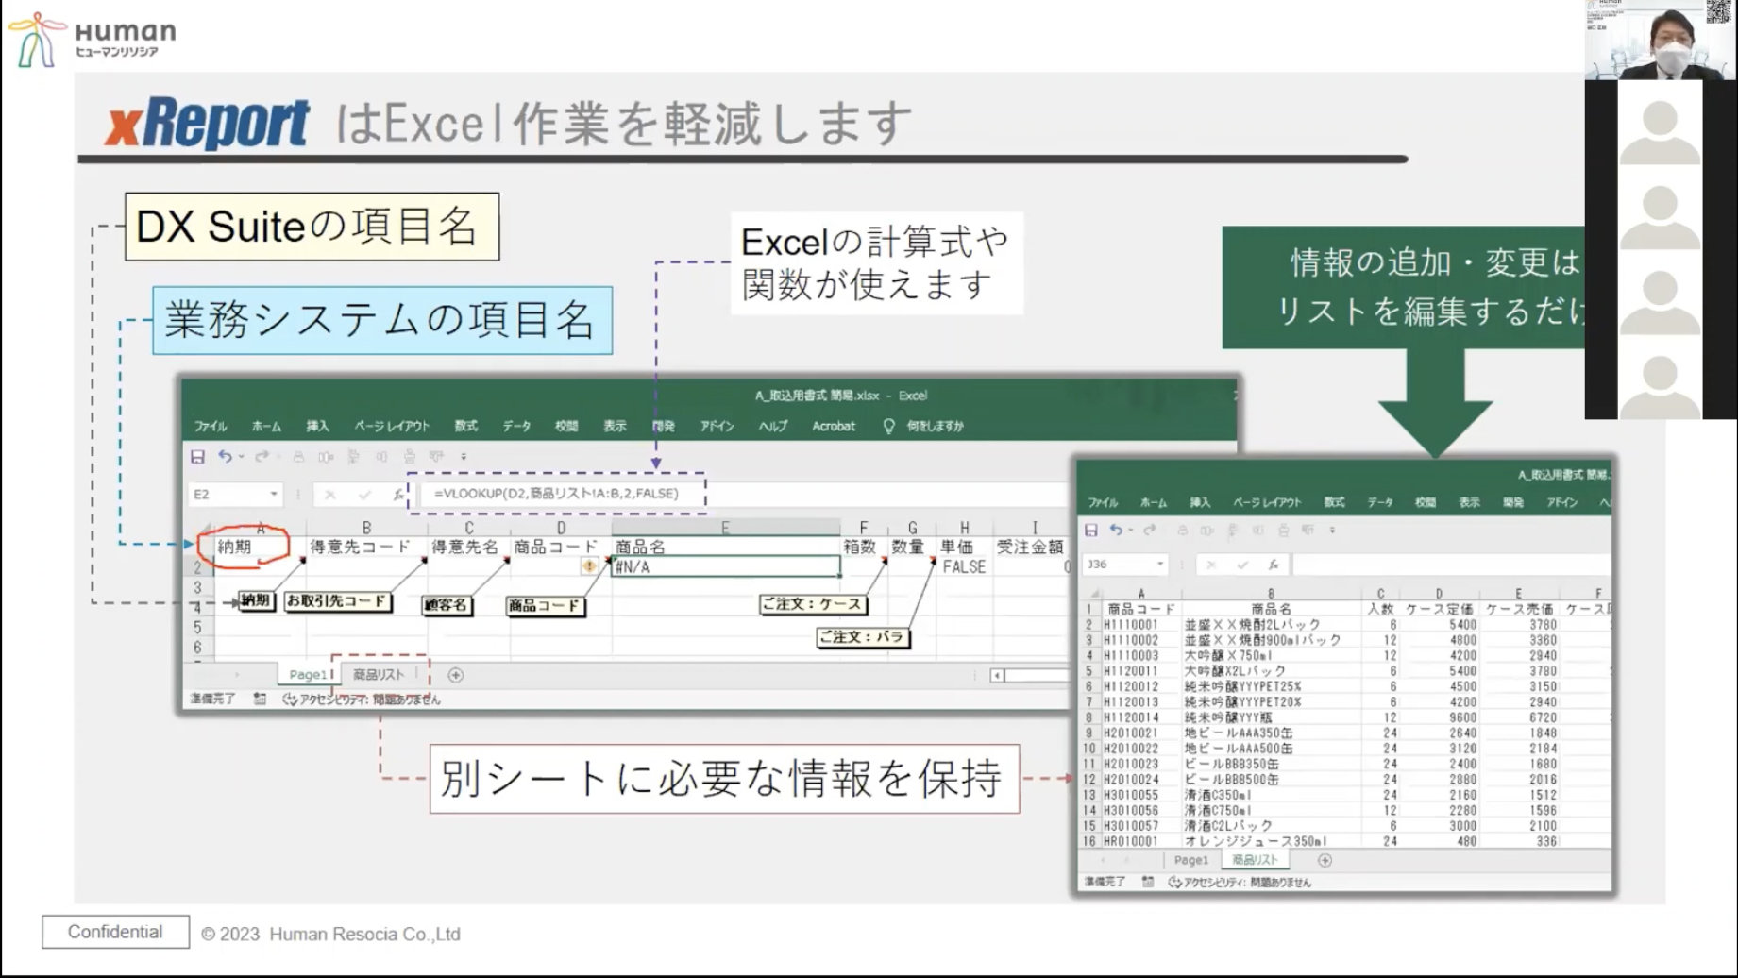Screen dimensions: 1738x978
Task: Click Save icon in the J36 Excel window
Action: click(x=1090, y=531)
